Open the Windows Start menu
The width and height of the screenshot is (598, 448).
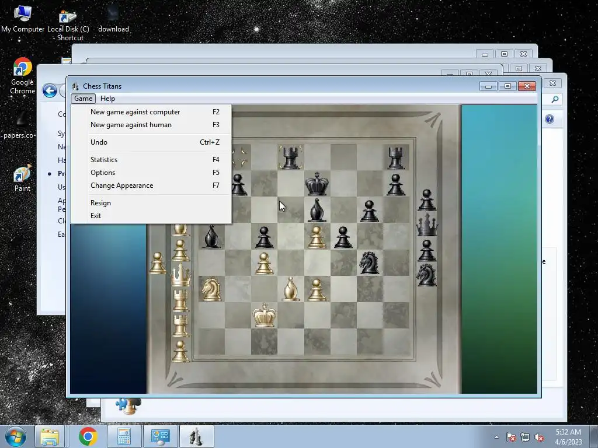[x=15, y=436]
